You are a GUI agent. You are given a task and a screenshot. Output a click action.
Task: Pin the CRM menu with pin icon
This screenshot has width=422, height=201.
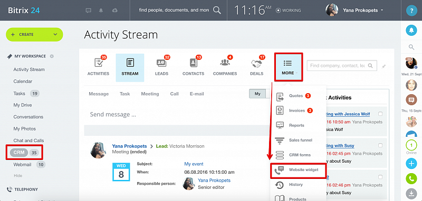384,66
